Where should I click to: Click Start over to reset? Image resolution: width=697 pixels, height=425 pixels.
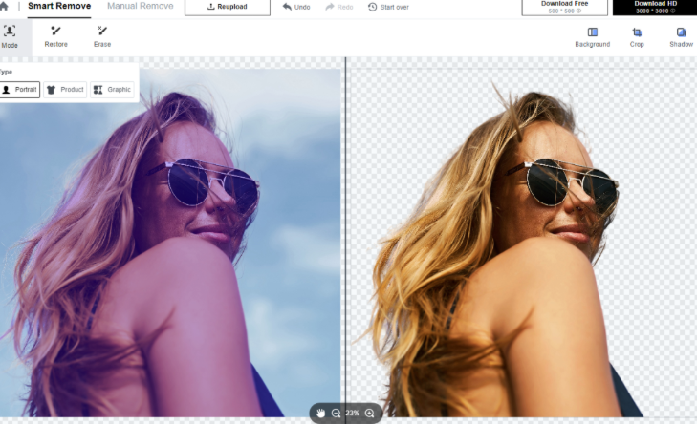coord(388,7)
